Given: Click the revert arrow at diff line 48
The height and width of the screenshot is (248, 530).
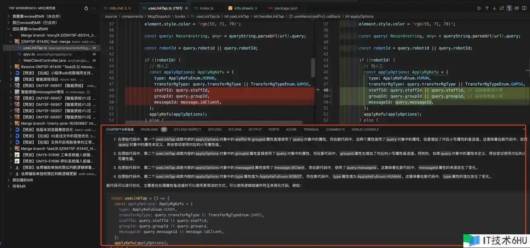Looking at the screenshot, I should (x=318, y=90).
